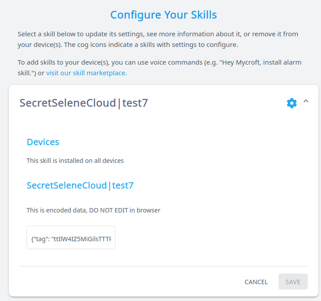
Task: Click the cog settings icon
Action: pyautogui.click(x=292, y=103)
